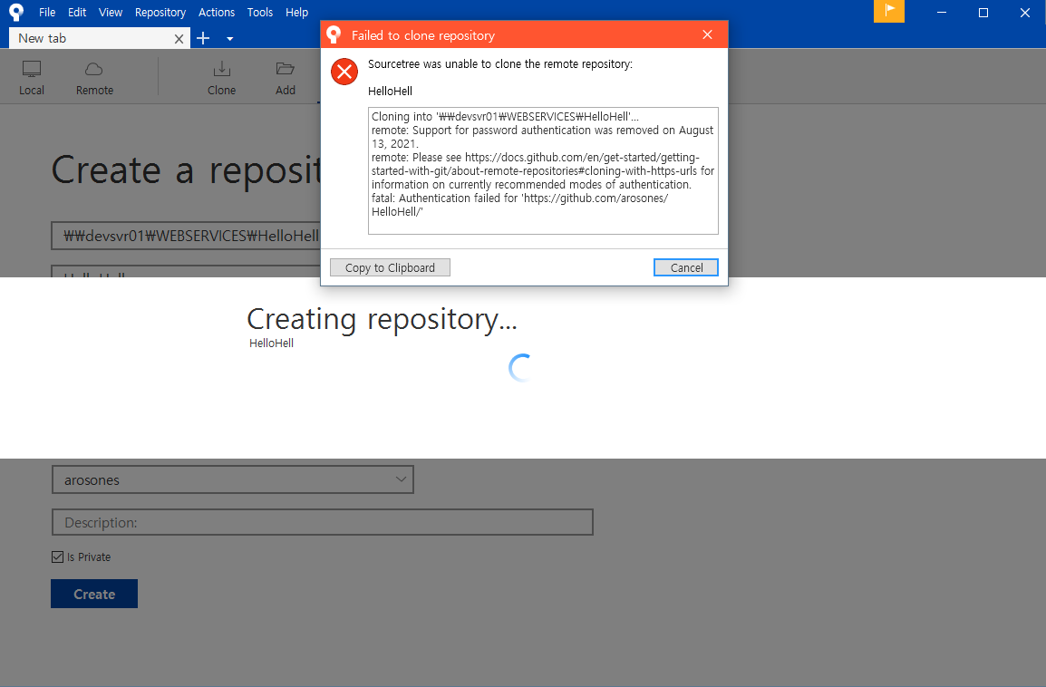Image resolution: width=1046 pixels, height=687 pixels.
Task: Open the Tools menu
Action: pos(259,12)
